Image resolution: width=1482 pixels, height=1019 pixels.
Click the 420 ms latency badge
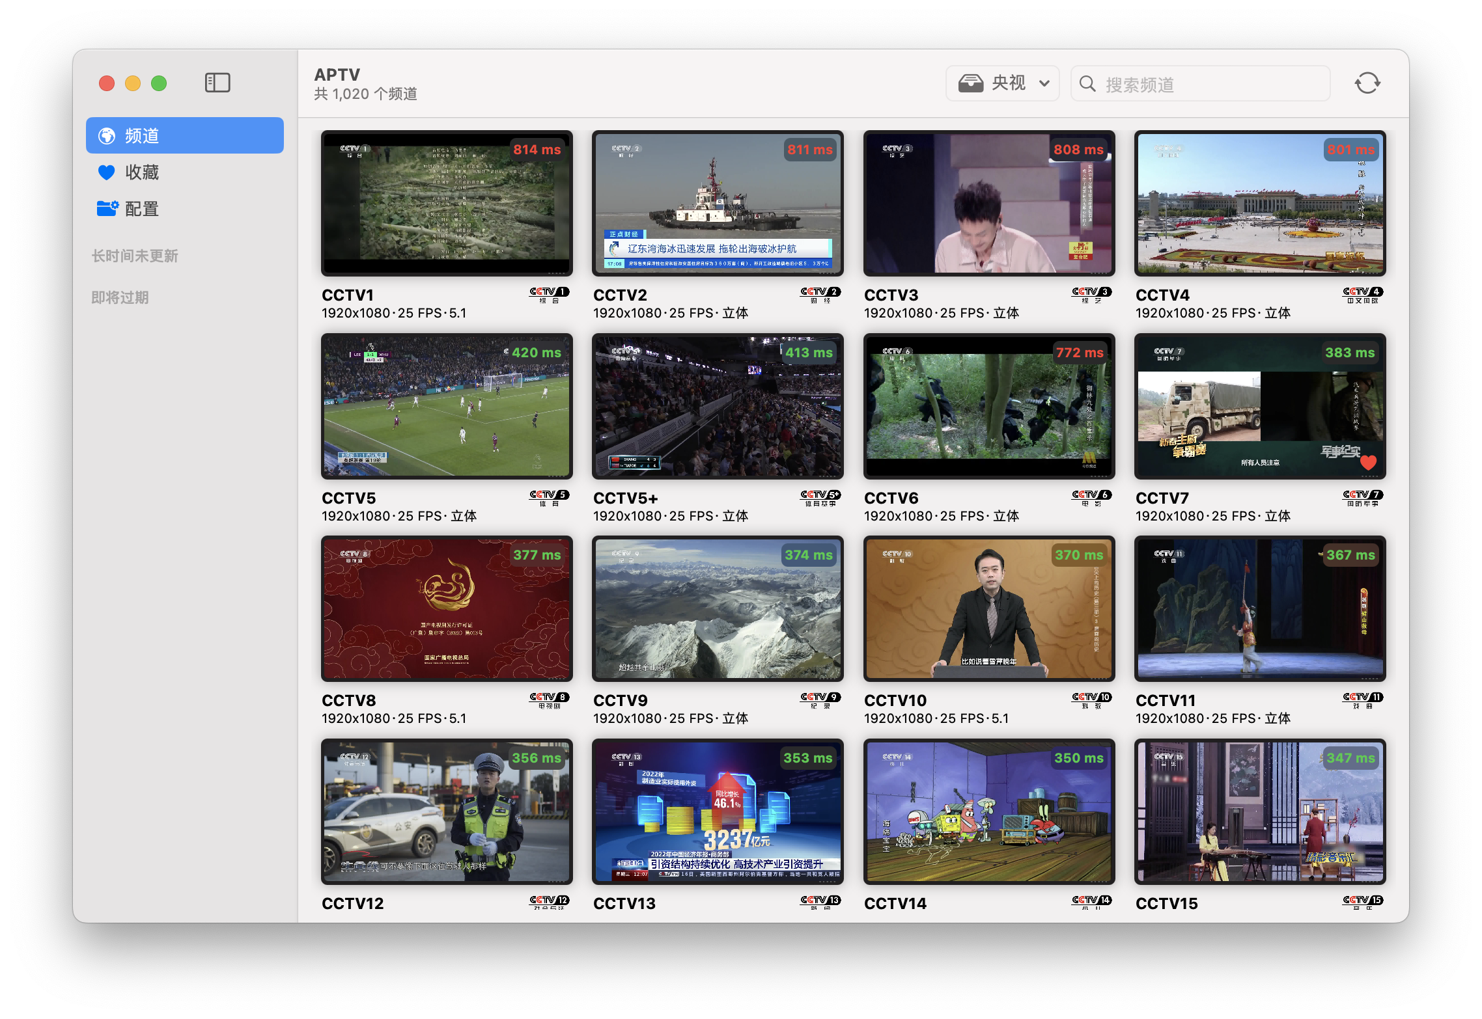click(537, 353)
